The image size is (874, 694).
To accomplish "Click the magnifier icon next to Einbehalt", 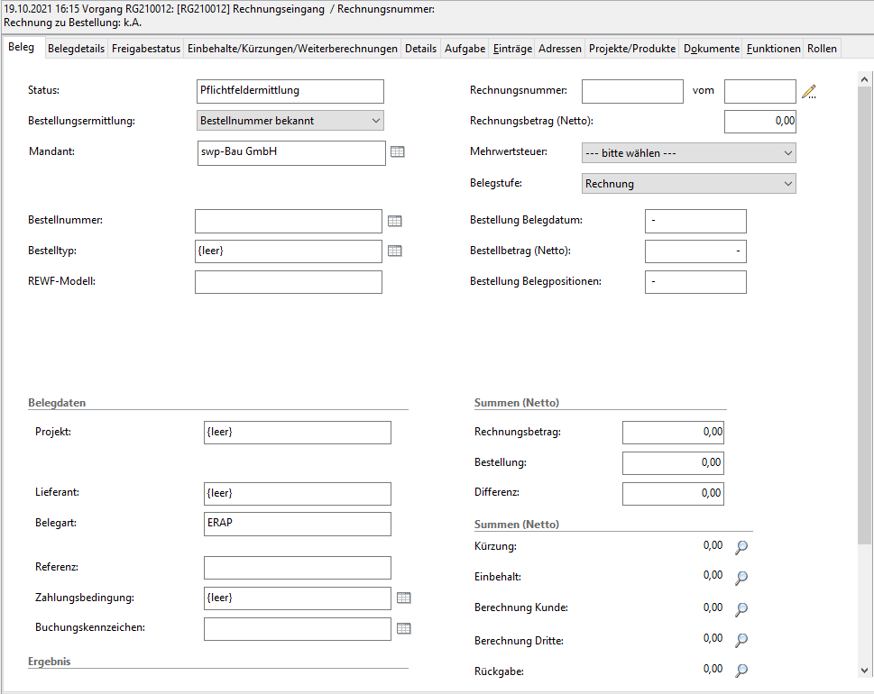I will [741, 578].
